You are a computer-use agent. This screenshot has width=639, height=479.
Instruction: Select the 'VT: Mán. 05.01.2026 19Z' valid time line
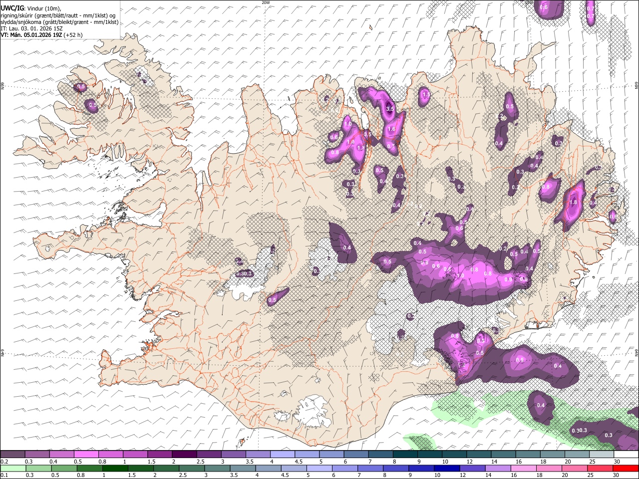click(x=31, y=35)
